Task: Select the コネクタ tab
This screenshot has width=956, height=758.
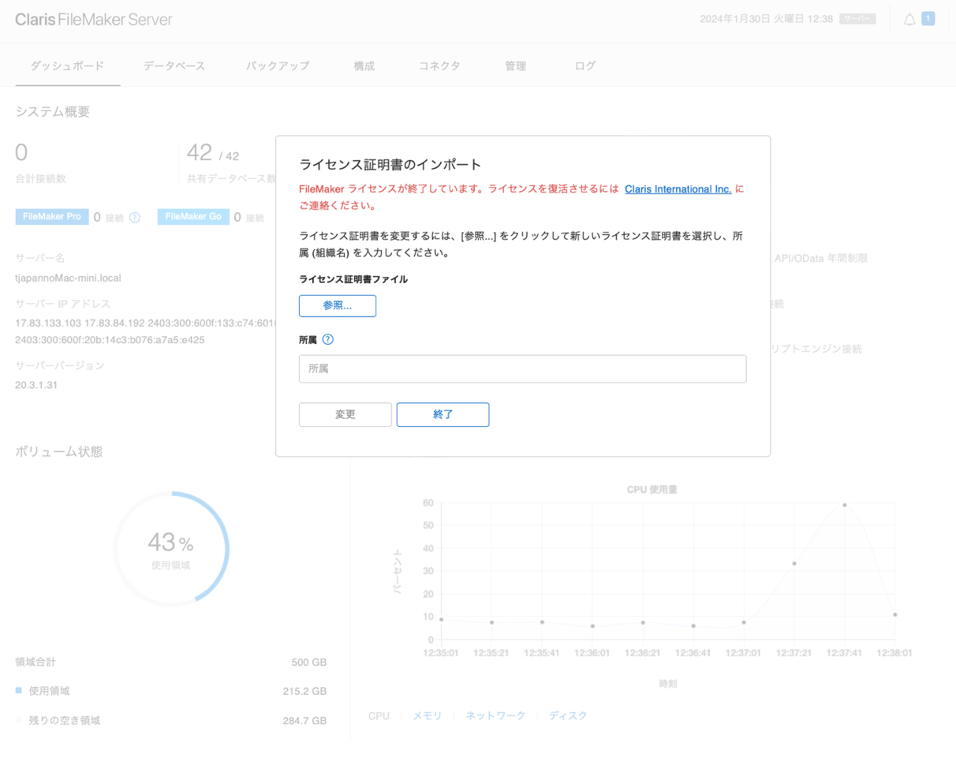Action: [439, 66]
